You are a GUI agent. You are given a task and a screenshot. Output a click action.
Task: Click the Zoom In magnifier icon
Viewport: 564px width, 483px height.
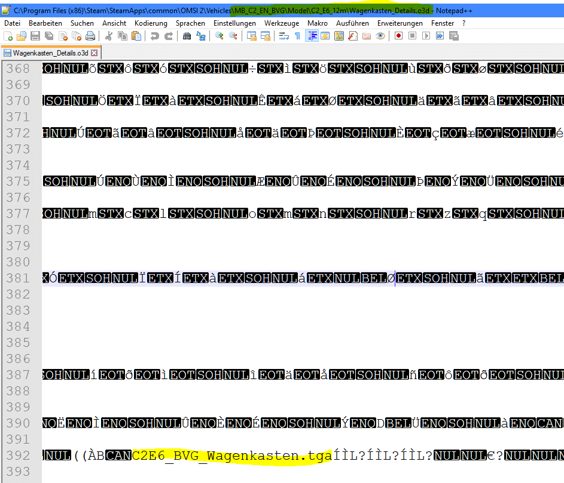coord(219,36)
